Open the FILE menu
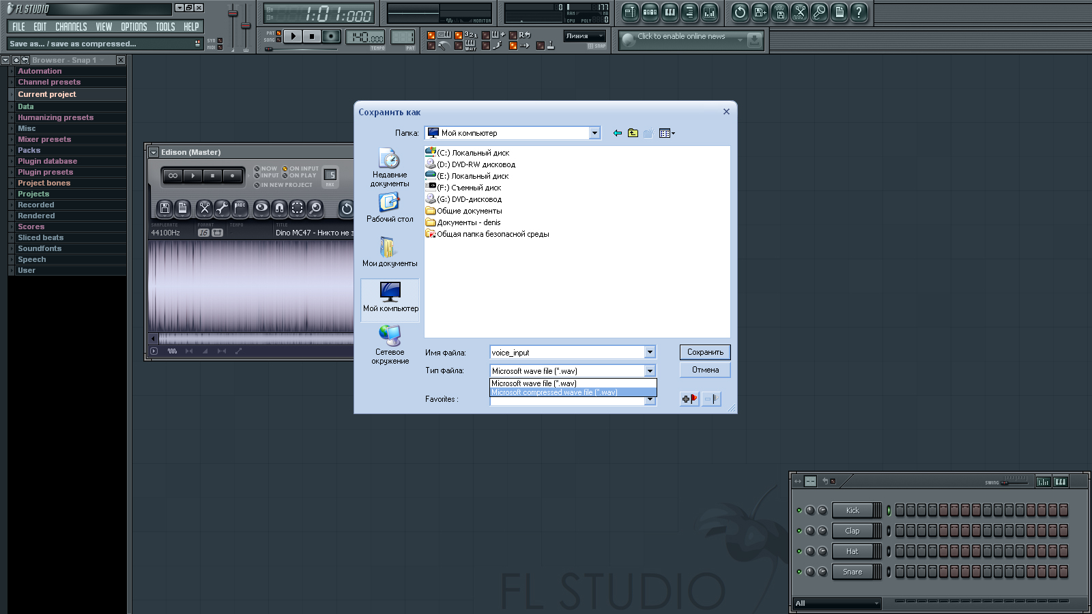The height and width of the screenshot is (614, 1092). click(x=18, y=27)
